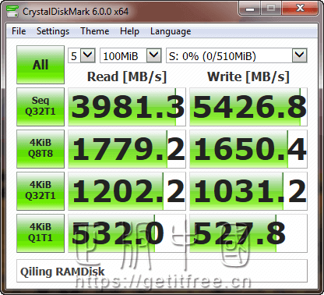
Task: Close the CrystalDiskMark window
Action: 300,9
